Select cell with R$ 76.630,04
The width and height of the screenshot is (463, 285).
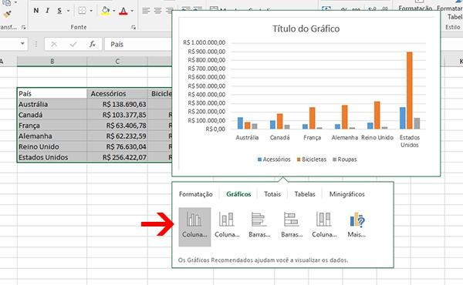coord(117,146)
